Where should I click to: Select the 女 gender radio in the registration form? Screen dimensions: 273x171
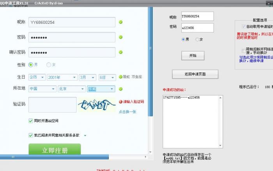tap(49, 65)
